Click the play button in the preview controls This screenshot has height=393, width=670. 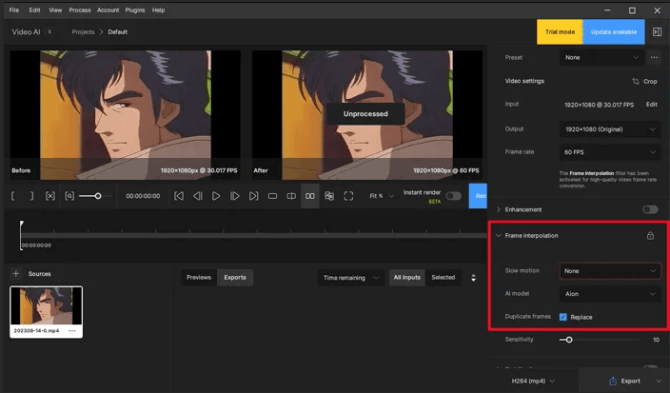pyautogui.click(x=216, y=196)
